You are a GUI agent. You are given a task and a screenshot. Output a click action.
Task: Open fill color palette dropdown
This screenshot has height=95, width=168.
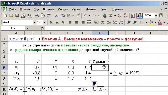coord(155,22)
